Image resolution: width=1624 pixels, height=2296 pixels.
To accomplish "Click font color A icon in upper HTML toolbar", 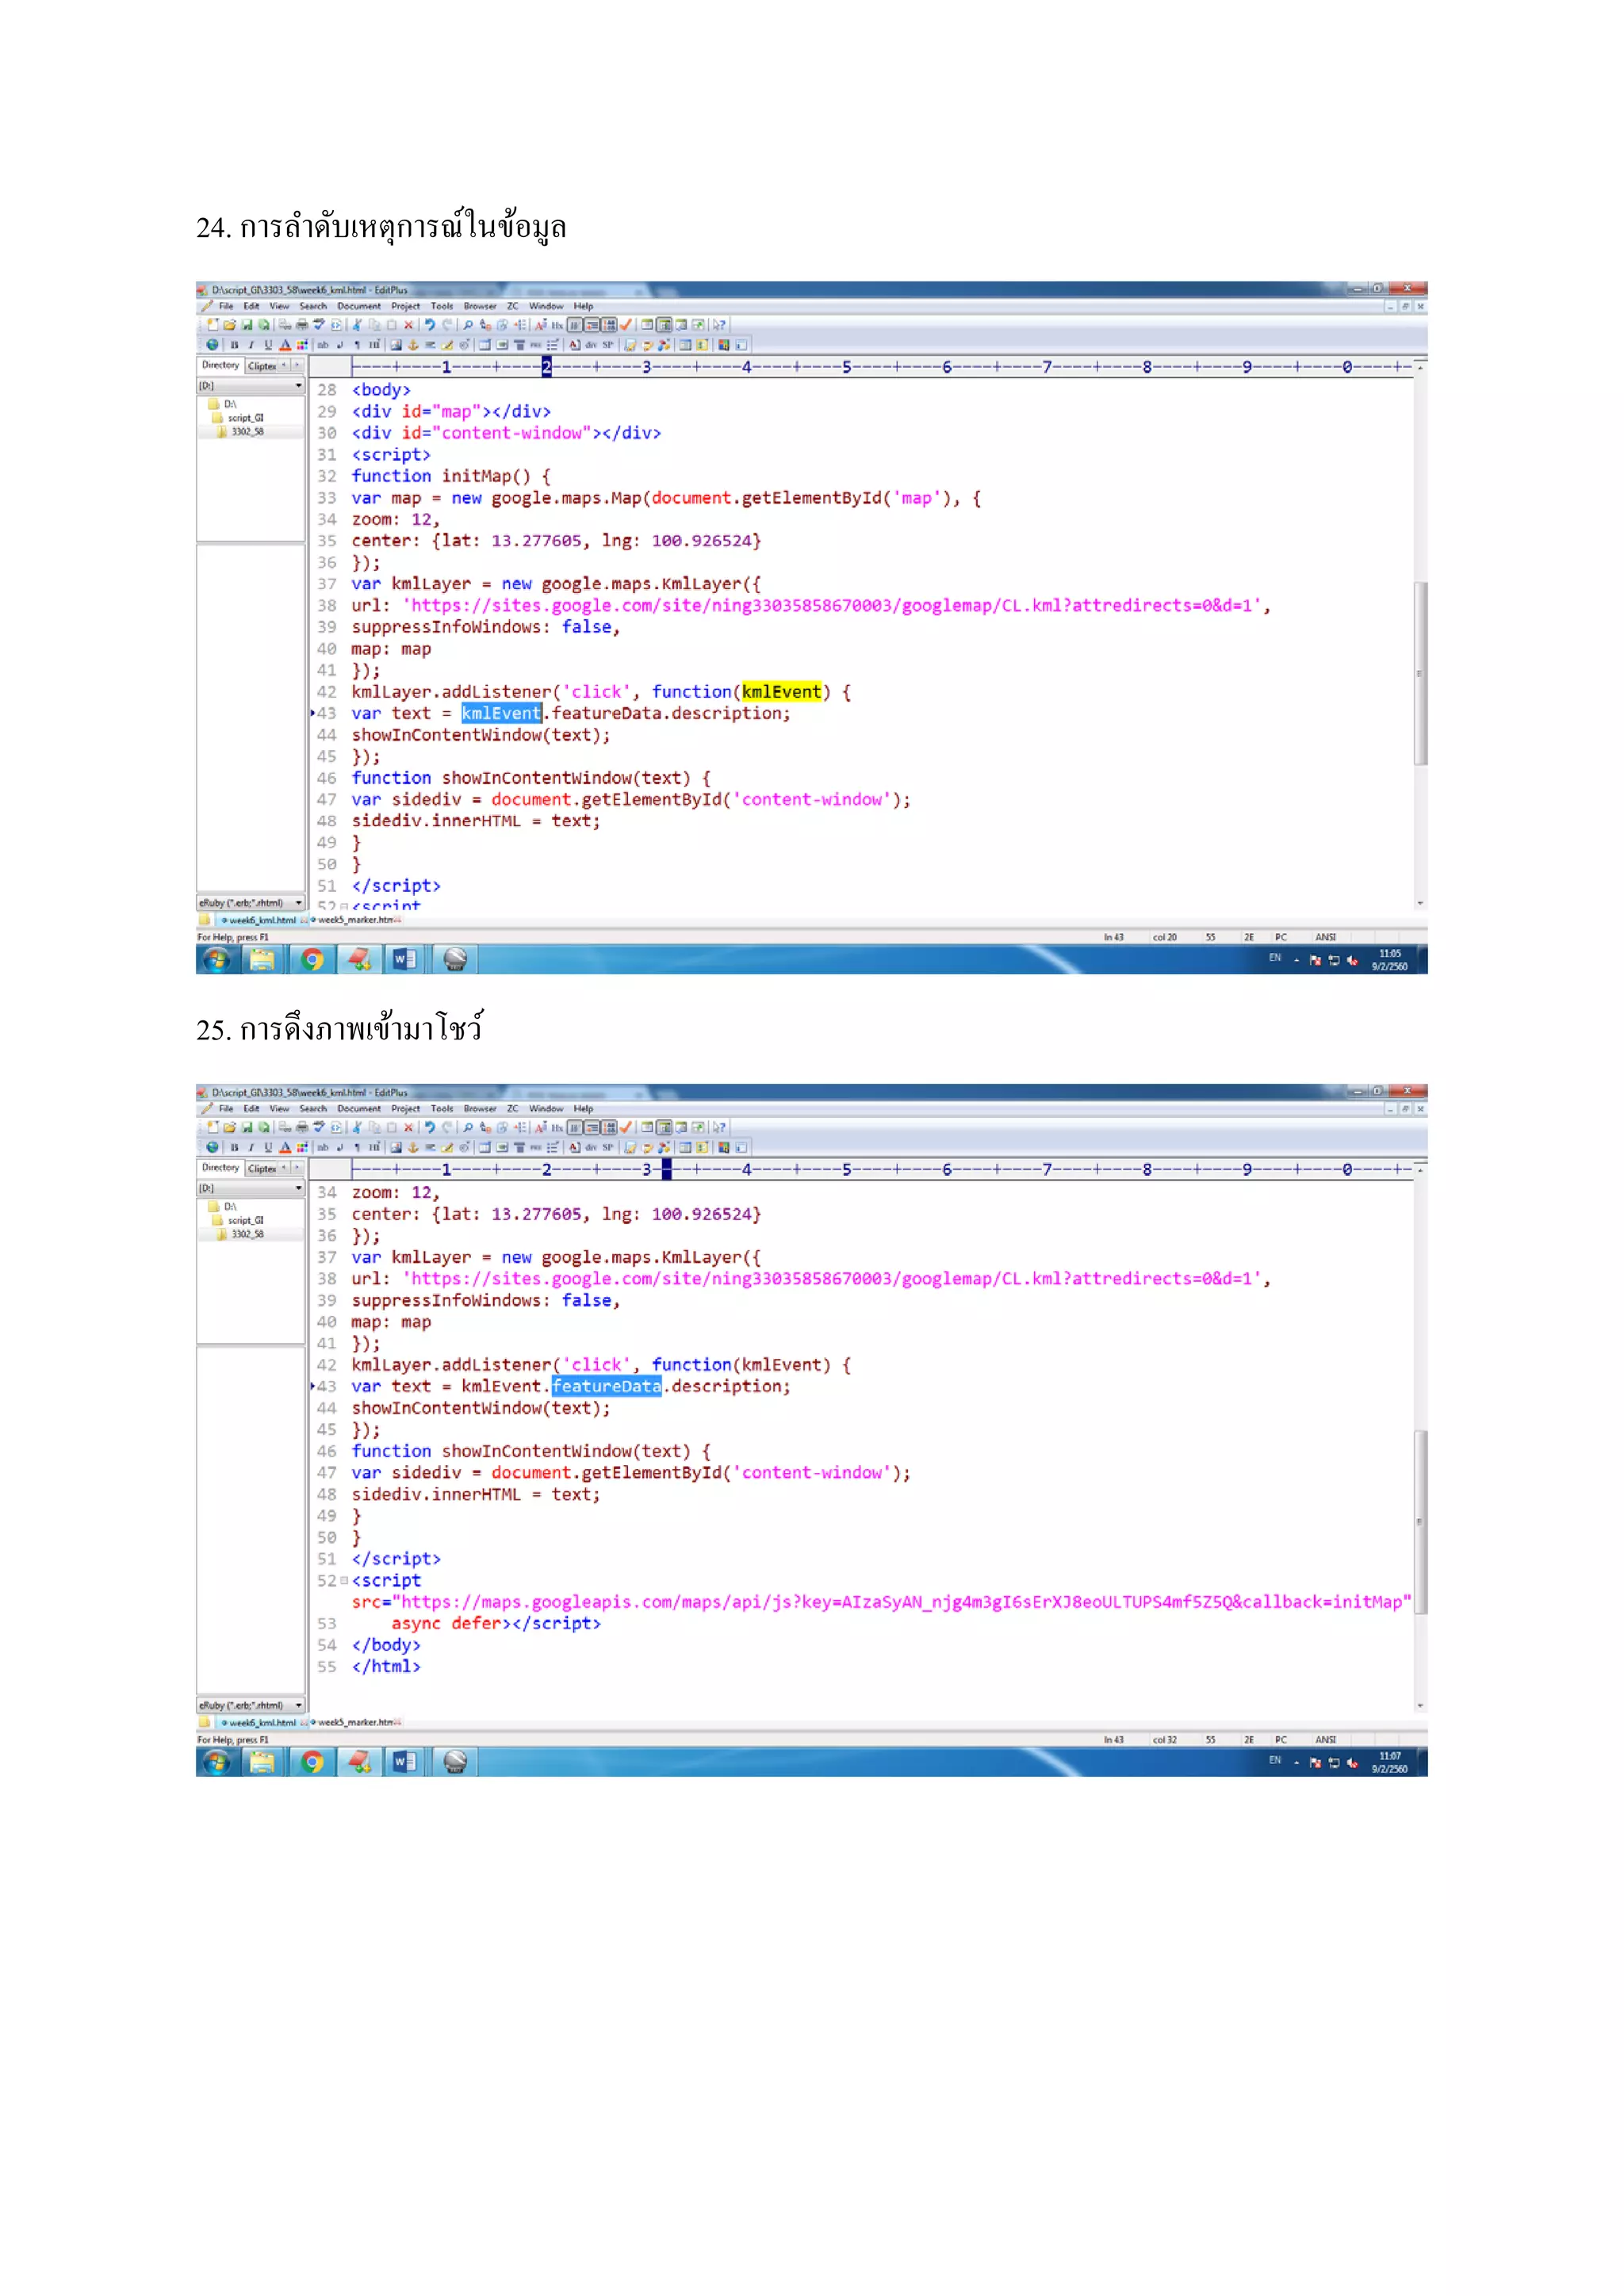I will click(285, 345).
